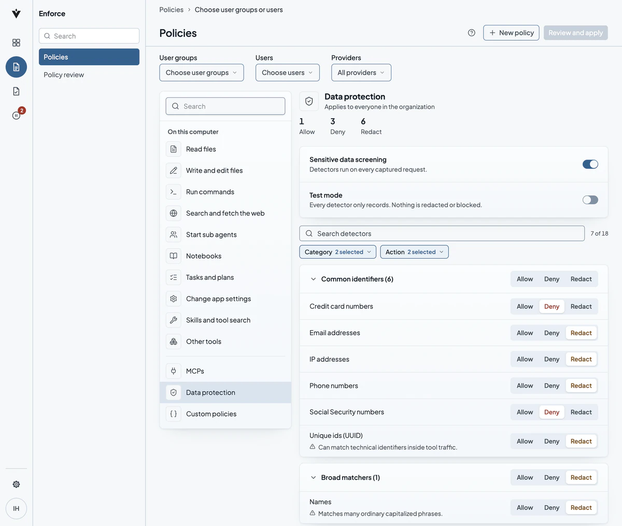Open the Action filter dropdown
Screen dimensions: 622x526
414,252
